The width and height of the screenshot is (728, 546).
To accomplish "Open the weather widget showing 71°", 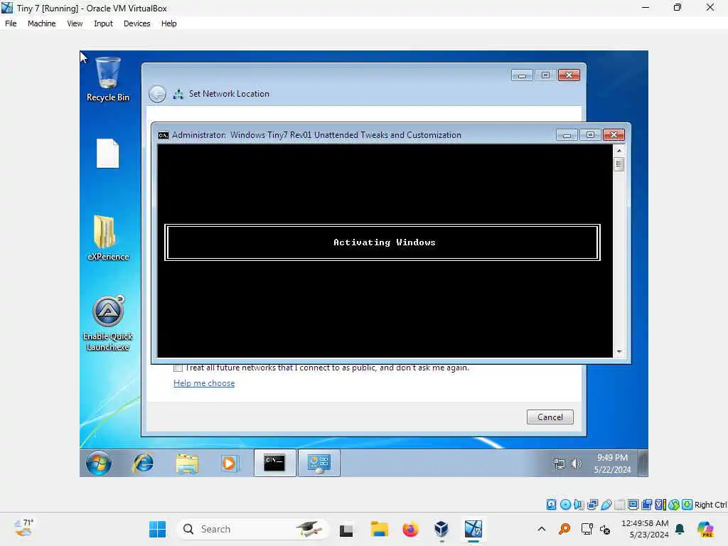I will point(23,528).
